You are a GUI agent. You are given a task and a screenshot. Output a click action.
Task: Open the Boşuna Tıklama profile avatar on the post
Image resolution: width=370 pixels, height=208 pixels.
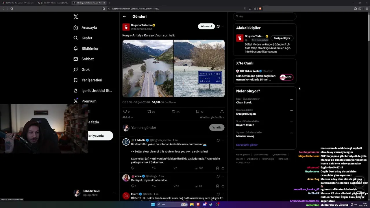(126, 27)
